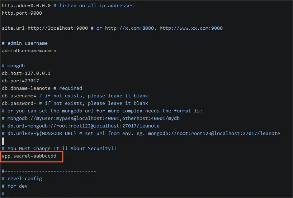Place cursor on db.host=127.0.0.1

[x=26, y=73]
